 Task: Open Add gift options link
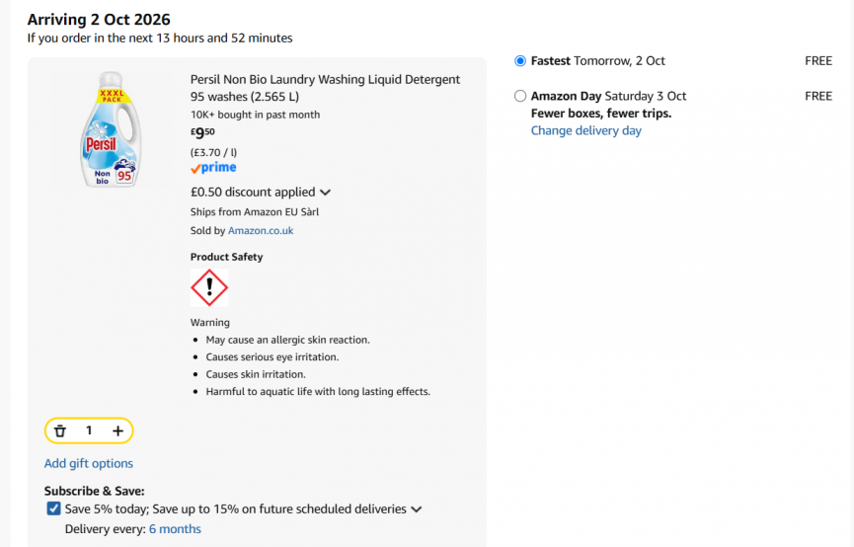pyautogui.click(x=89, y=463)
